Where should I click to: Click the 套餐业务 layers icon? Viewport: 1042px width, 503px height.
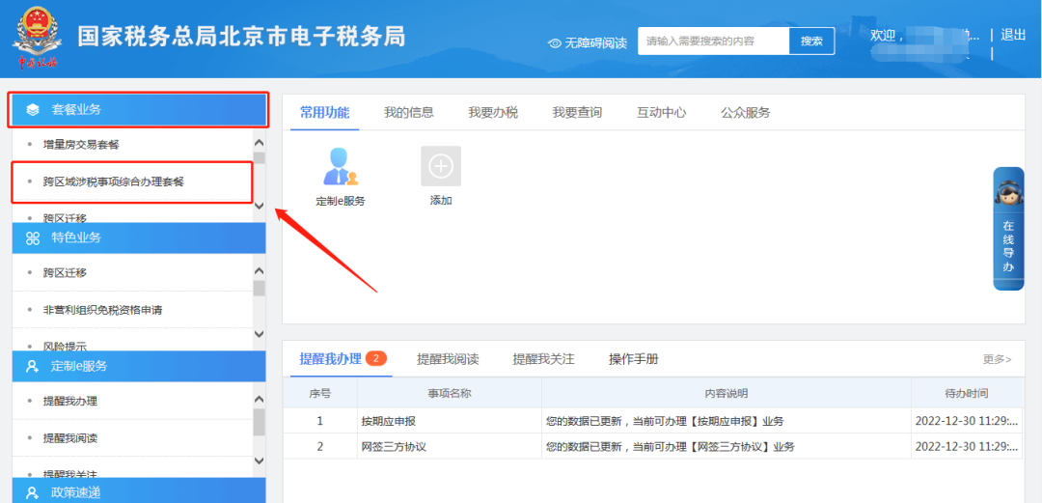(x=33, y=110)
